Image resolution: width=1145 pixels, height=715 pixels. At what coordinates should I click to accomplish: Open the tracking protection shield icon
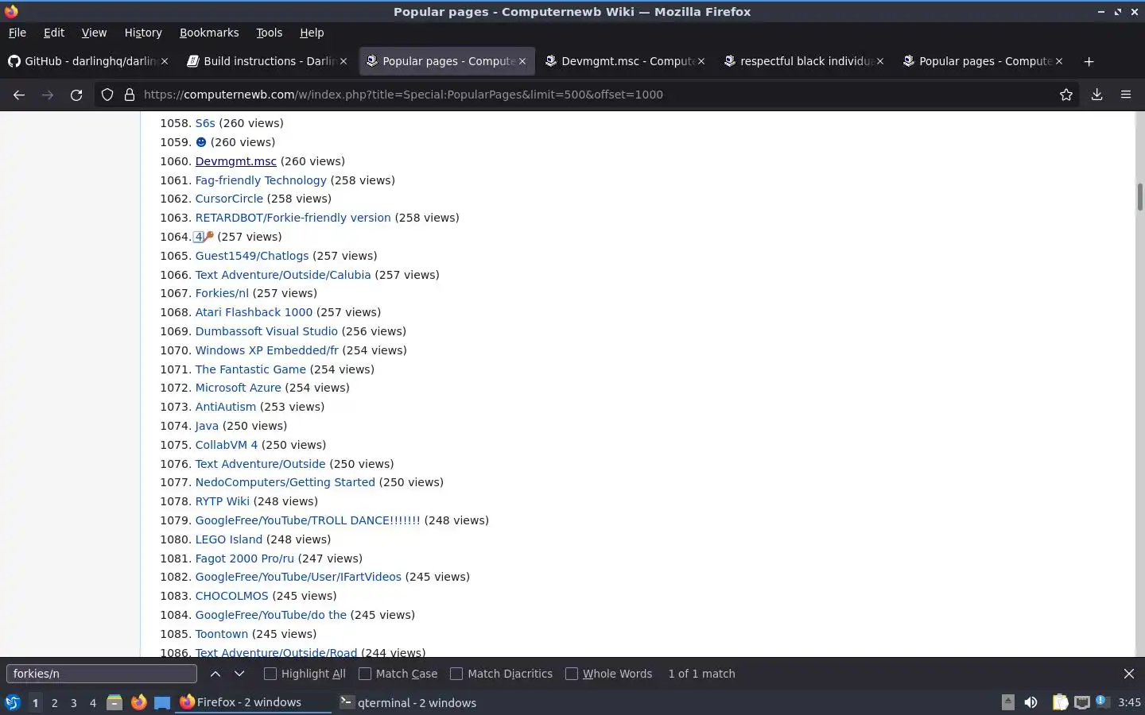click(x=107, y=95)
